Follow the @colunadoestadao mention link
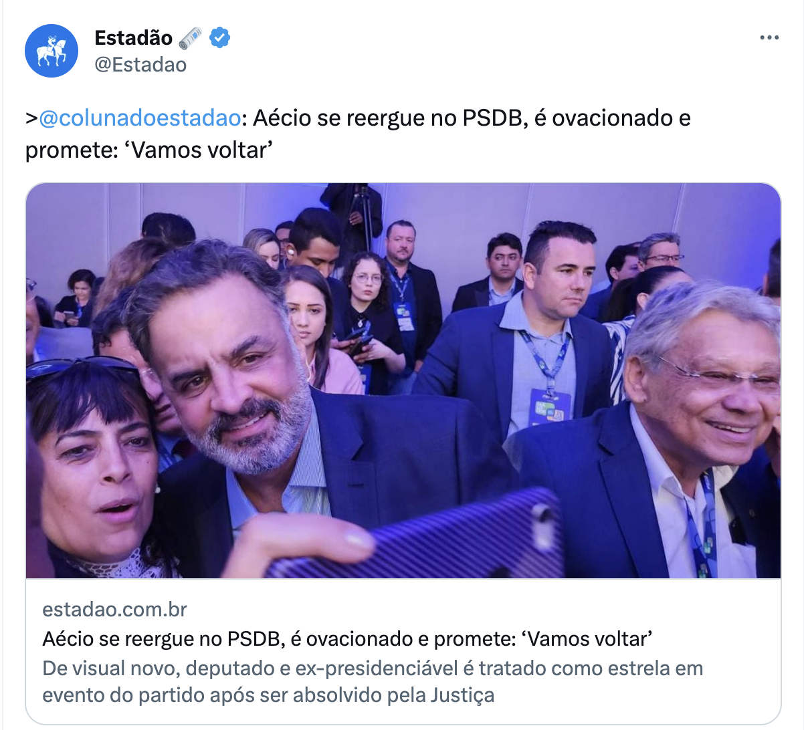 [x=140, y=118]
